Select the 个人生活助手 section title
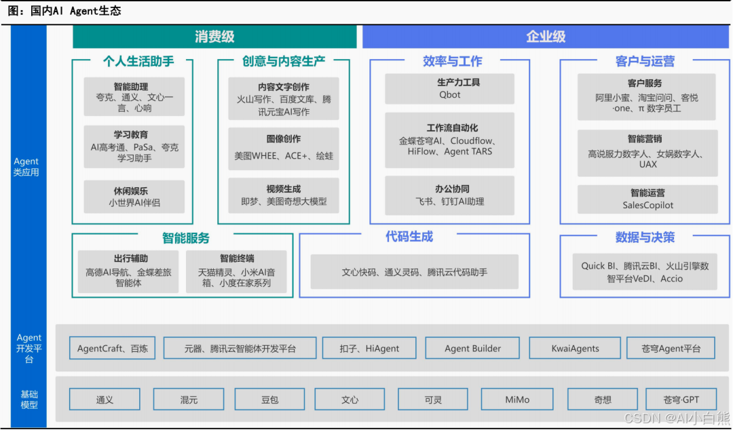The image size is (733, 430). coord(138,61)
